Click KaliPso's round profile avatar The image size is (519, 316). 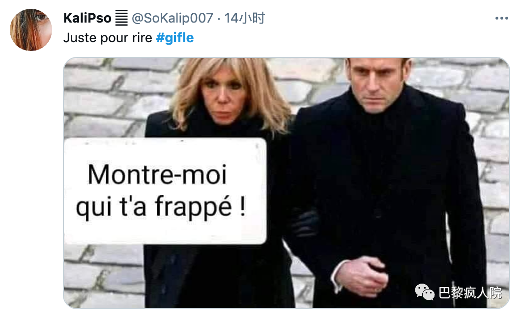[31, 30]
